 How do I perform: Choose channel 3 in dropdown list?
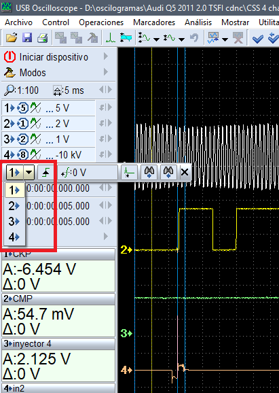(x=15, y=222)
